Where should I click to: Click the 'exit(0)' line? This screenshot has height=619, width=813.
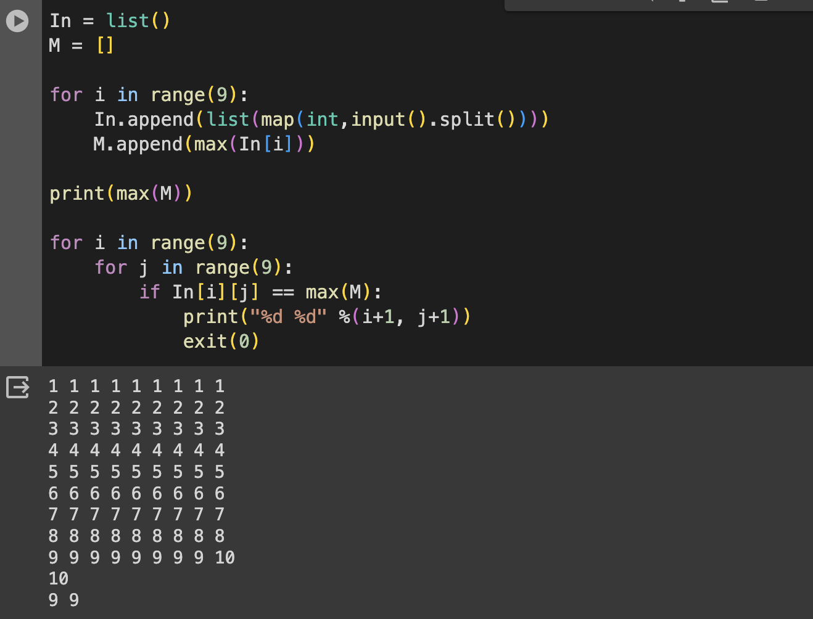click(221, 342)
